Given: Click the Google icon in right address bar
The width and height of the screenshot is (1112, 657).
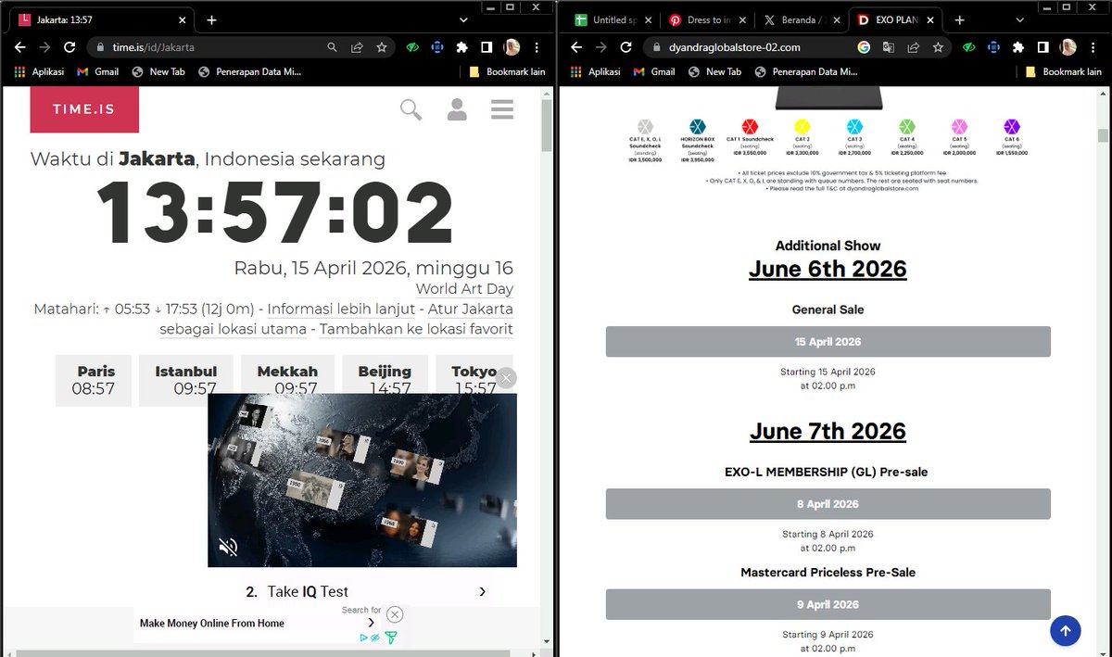Looking at the screenshot, I should 864,46.
